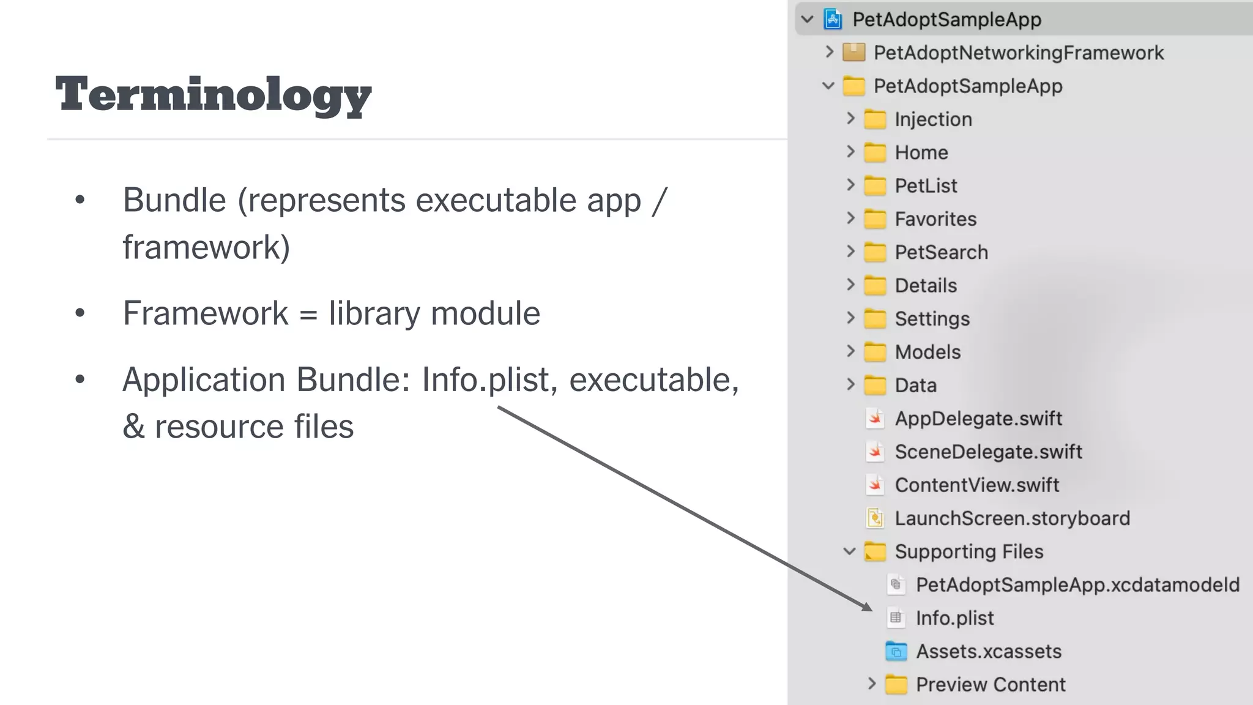Image resolution: width=1253 pixels, height=705 pixels.
Task: Click the PetSearch folder icon
Action: pyautogui.click(x=875, y=252)
